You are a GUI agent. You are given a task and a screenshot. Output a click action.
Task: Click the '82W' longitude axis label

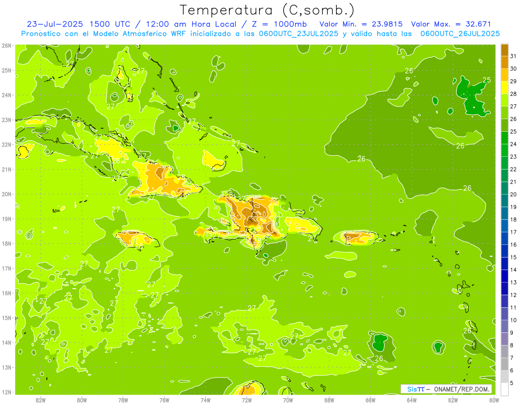click(x=41, y=400)
